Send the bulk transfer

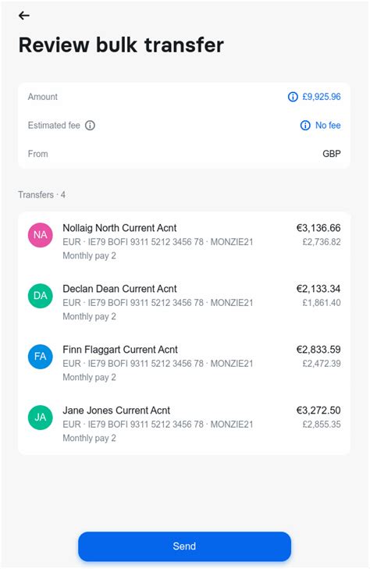(184, 546)
